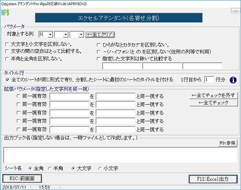Image resolution: width=241 pixels, height=190 pixels.
Task: Click the F12:Excel出力 button
Action: pos(213,179)
